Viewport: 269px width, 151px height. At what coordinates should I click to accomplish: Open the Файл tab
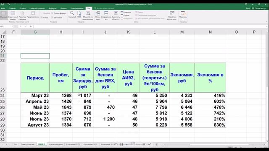coord(3,8)
